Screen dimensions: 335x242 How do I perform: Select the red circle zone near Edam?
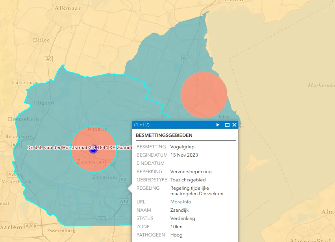point(204,94)
